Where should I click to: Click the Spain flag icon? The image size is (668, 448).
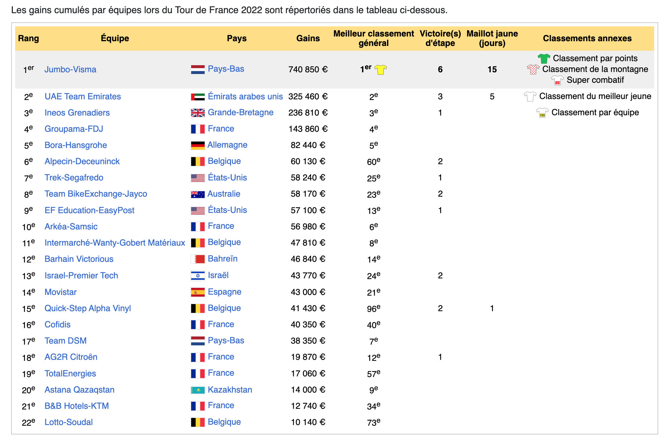pos(198,292)
